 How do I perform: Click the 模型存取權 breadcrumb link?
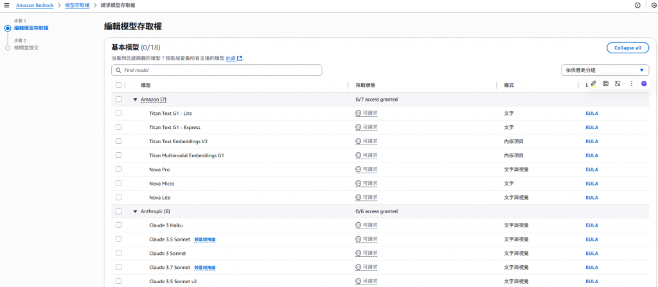[x=77, y=5]
